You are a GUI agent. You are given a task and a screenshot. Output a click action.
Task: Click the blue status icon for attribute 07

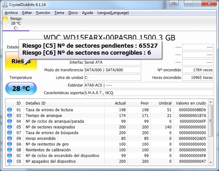click(x=10, y=133)
